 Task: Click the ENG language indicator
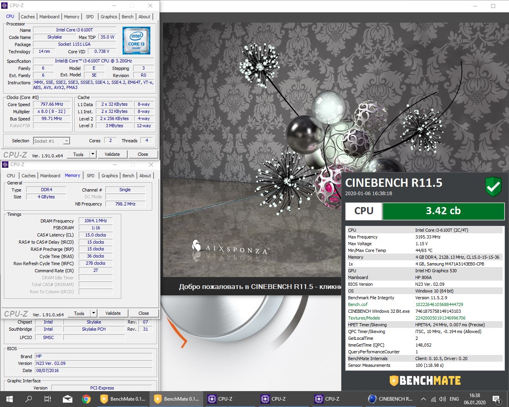[x=454, y=399]
